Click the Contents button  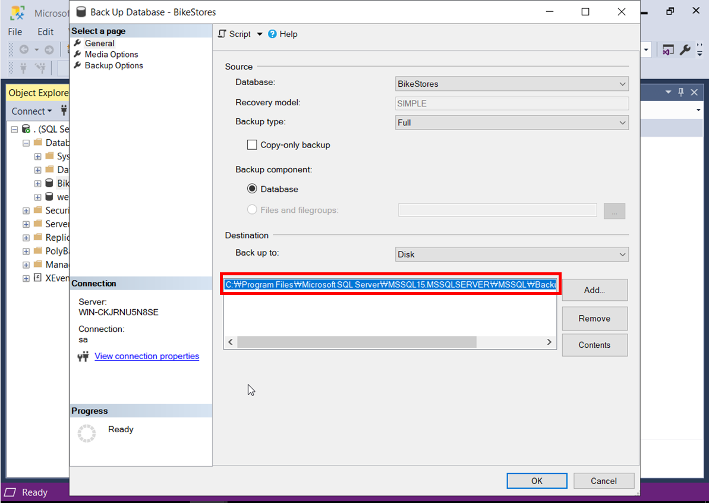click(595, 345)
